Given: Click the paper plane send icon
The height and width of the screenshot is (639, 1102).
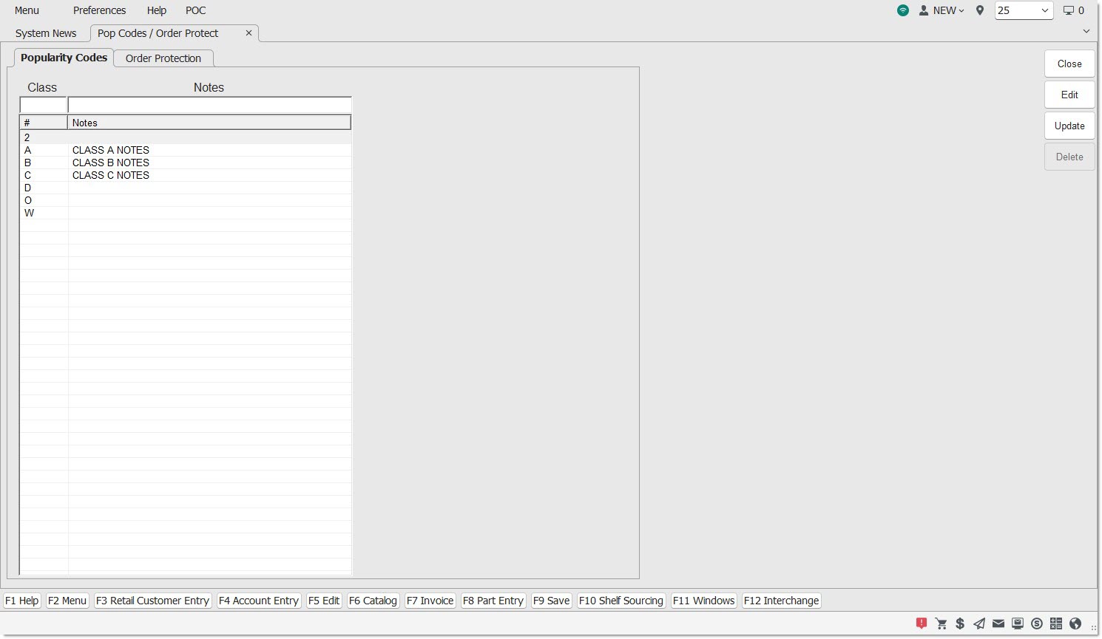Looking at the screenshot, I should tap(979, 623).
